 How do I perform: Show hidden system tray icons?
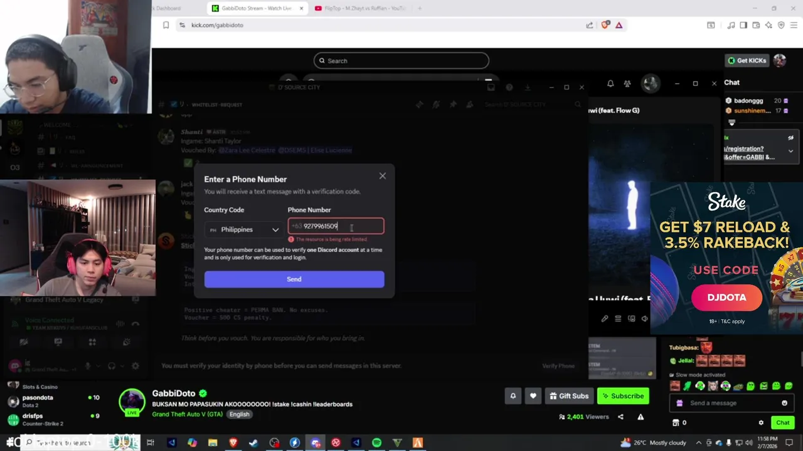699,443
